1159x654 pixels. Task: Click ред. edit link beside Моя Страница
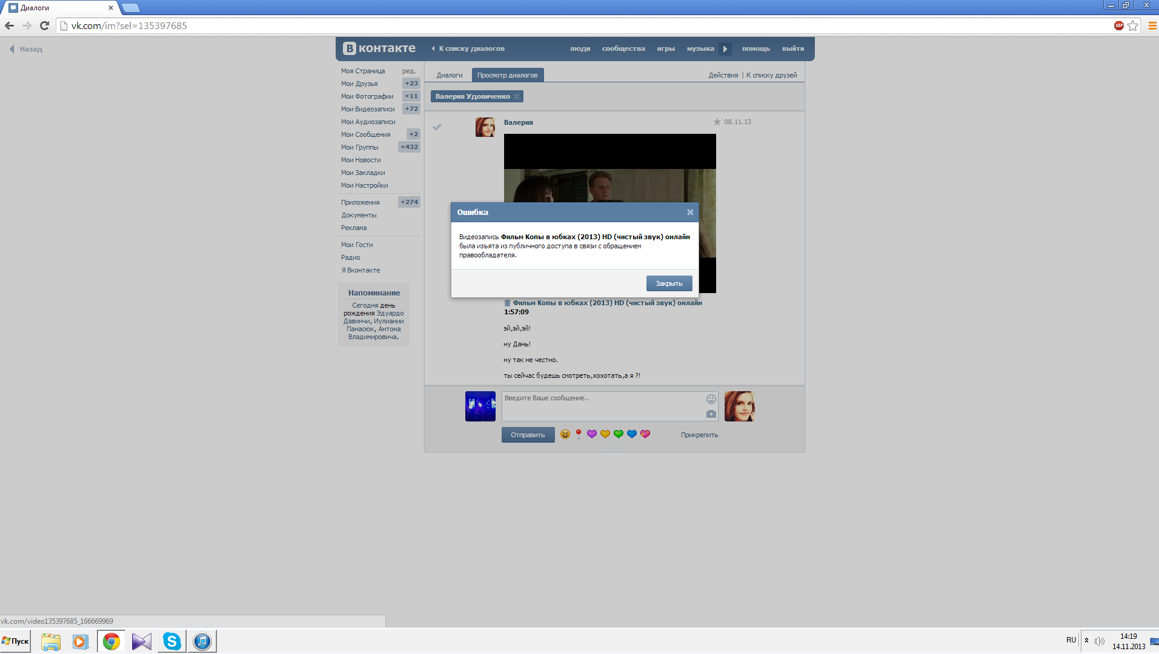[409, 71]
